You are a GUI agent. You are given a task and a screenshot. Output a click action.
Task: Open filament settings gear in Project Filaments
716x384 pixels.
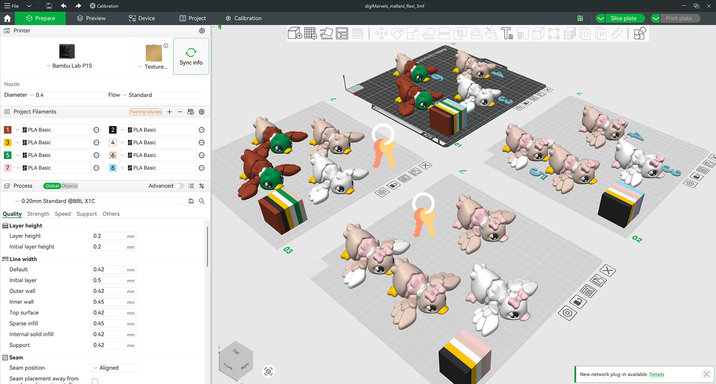coord(202,112)
